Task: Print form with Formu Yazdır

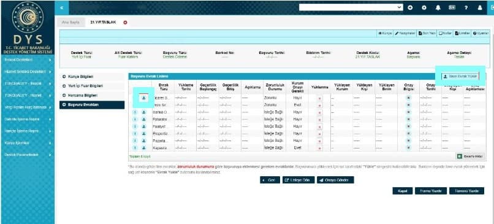Action: click(x=431, y=191)
